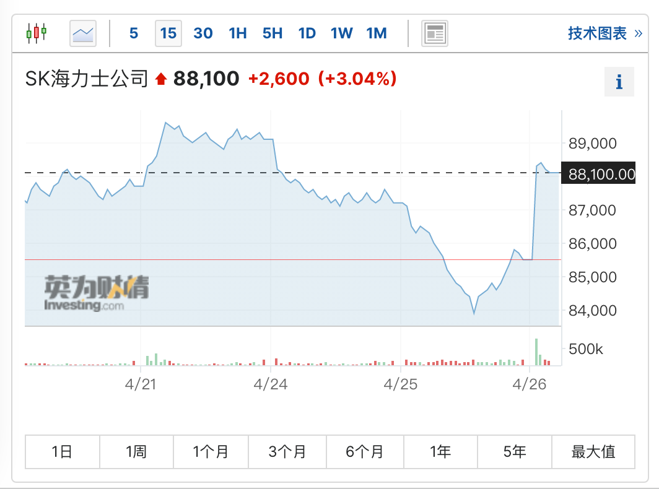
Task: Select the 15-minute interval
Action: click(168, 33)
